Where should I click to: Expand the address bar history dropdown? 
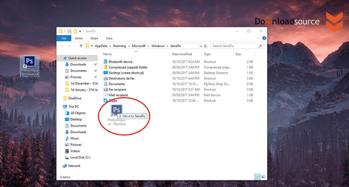tap(201, 46)
